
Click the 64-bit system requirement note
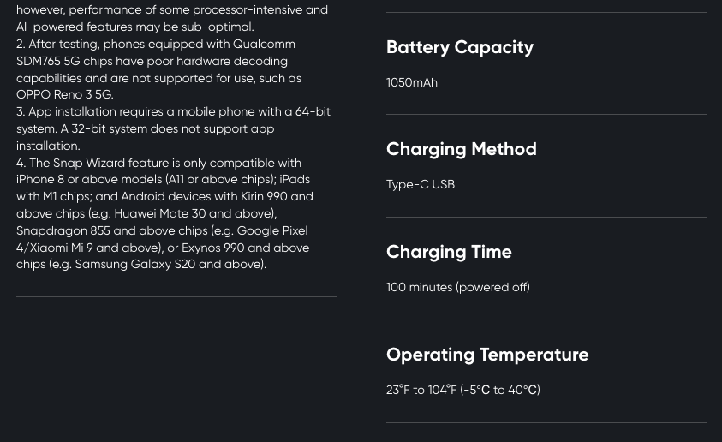[173, 128]
